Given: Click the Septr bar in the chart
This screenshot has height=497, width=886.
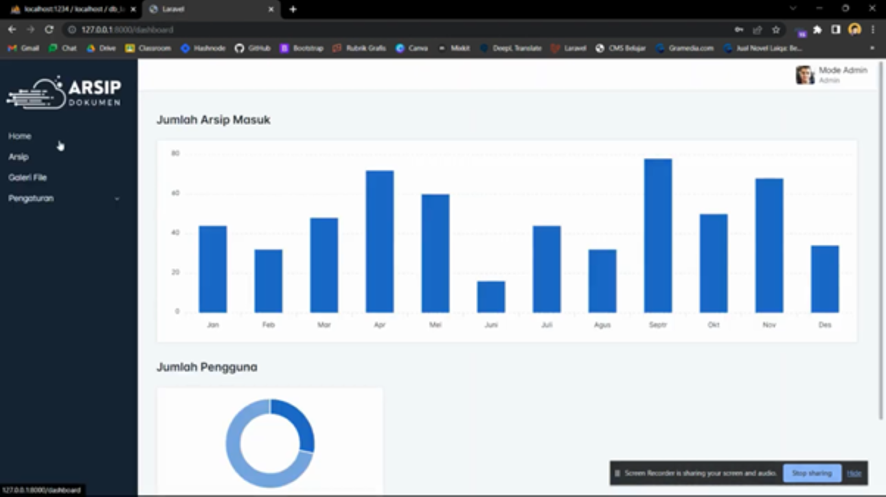Looking at the screenshot, I should (x=657, y=236).
